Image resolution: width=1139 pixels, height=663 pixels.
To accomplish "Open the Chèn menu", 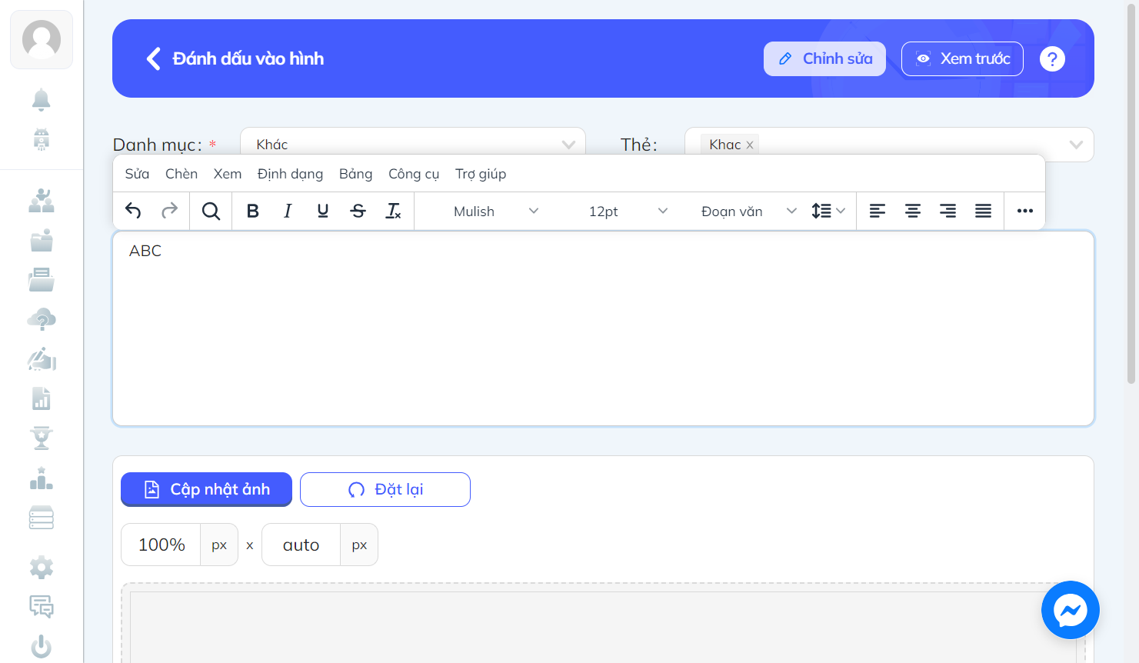I will (x=182, y=174).
